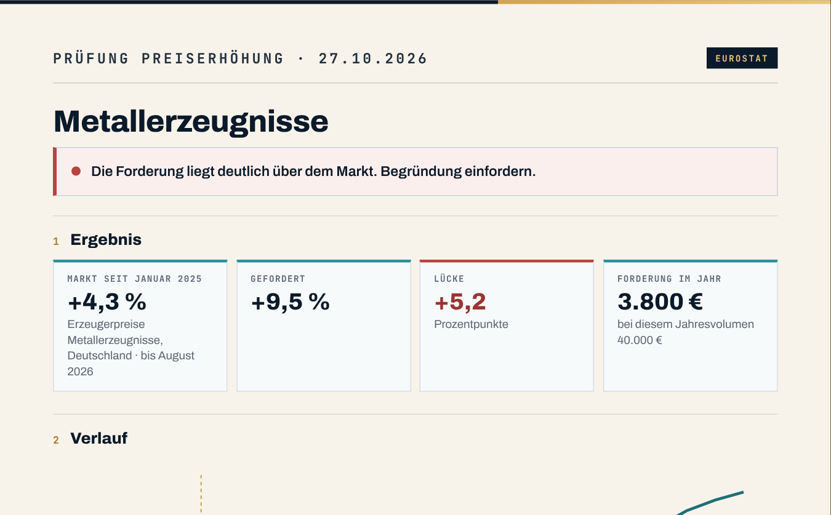
Task: Select section number 1 marker
Action: [56, 241]
